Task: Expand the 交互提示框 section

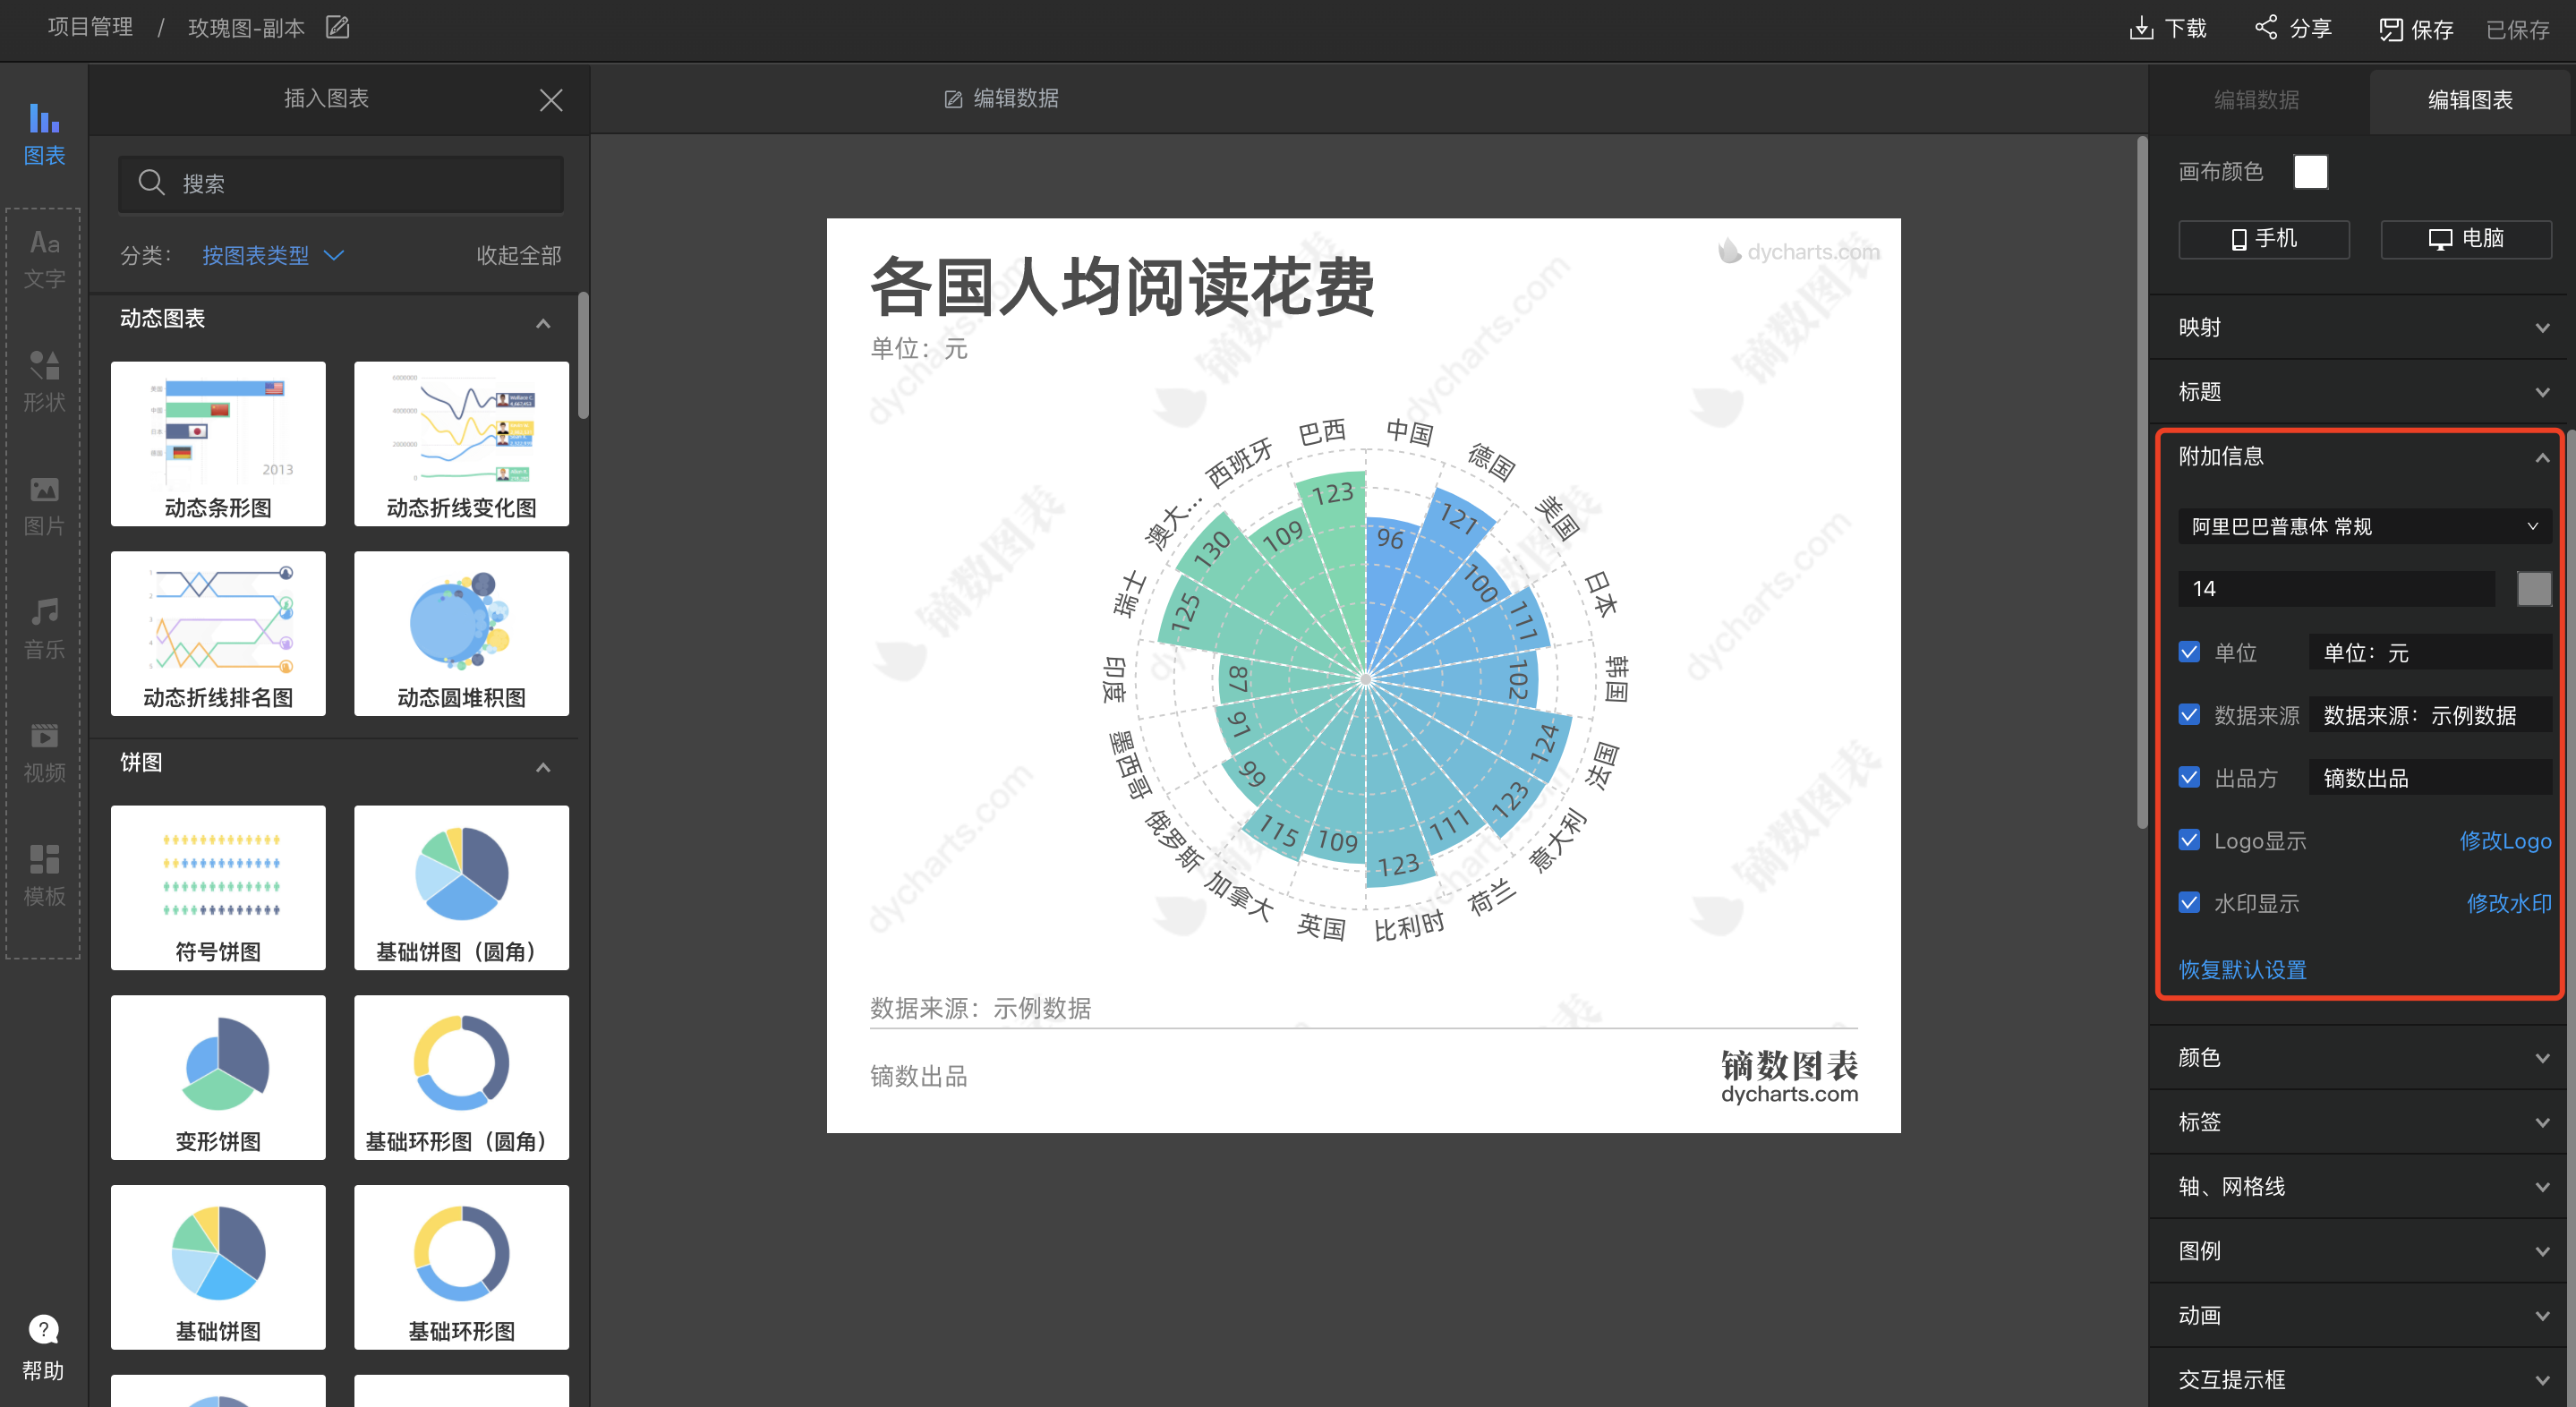Action: pos(2361,1380)
